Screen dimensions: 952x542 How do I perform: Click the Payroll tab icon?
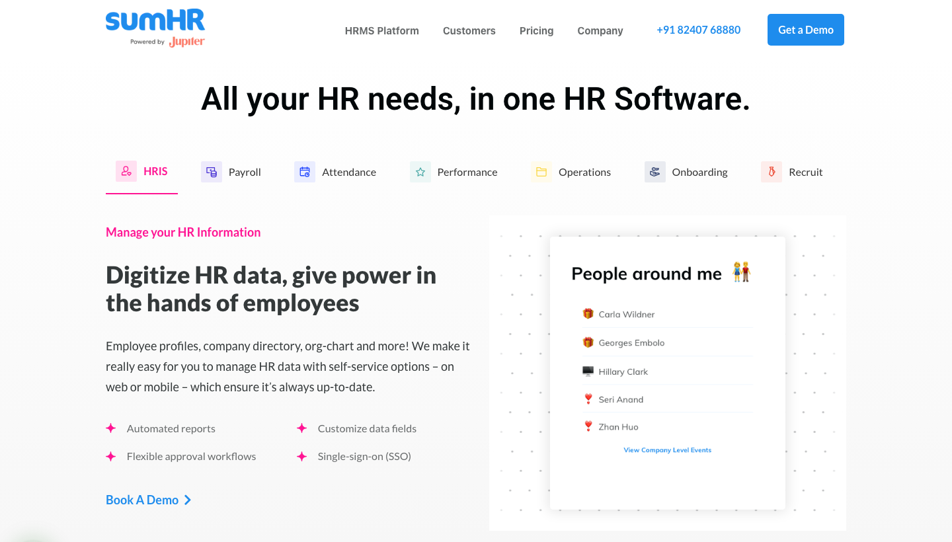click(x=212, y=172)
